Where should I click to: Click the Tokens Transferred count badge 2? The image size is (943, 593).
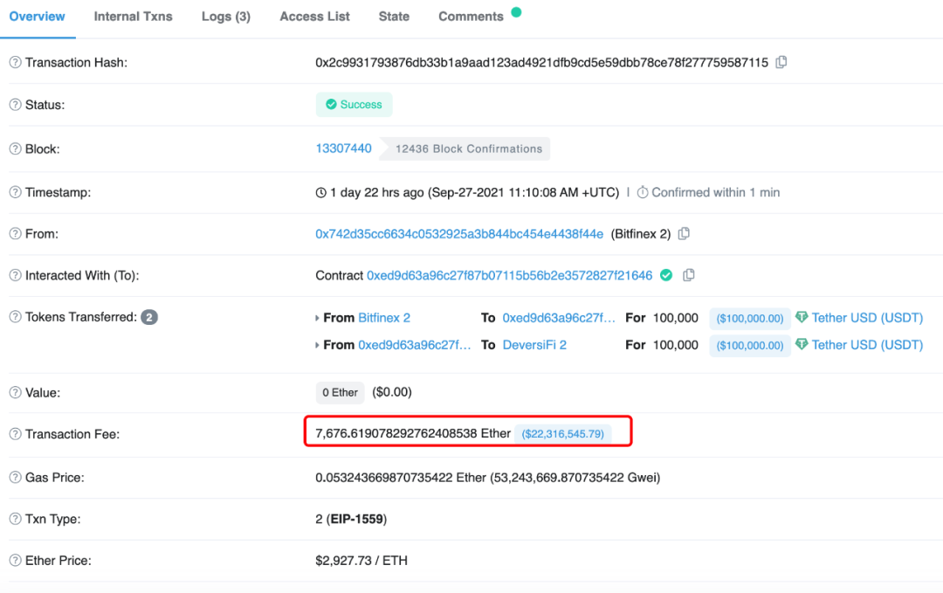[149, 317]
